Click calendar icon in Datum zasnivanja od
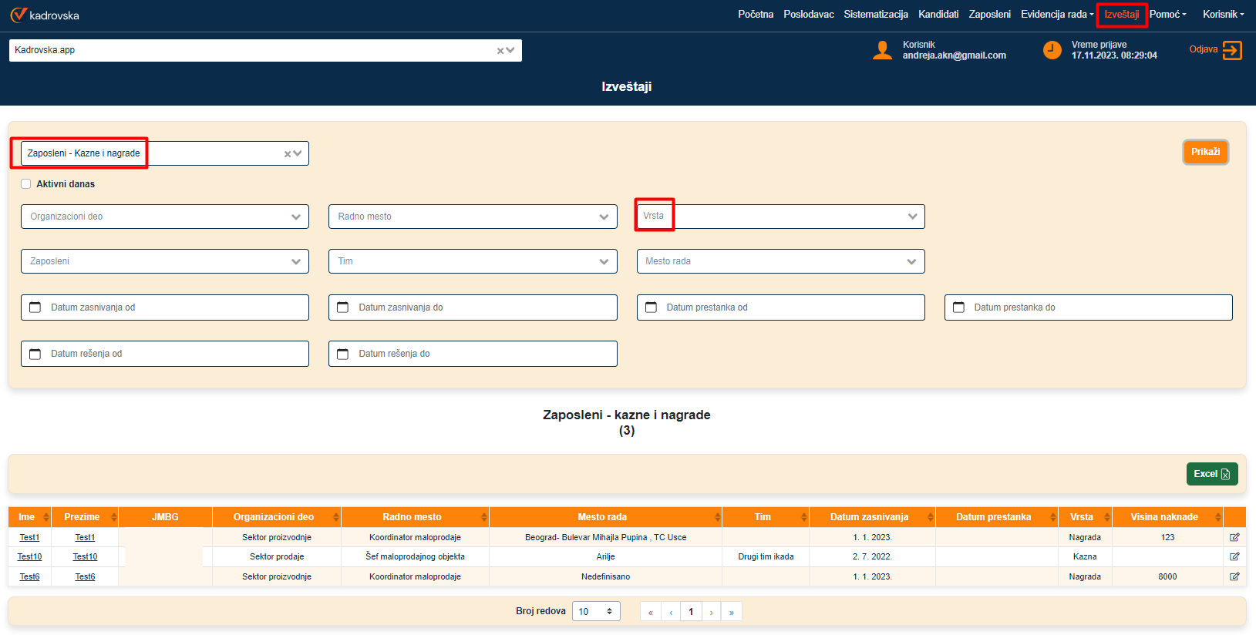 point(35,307)
